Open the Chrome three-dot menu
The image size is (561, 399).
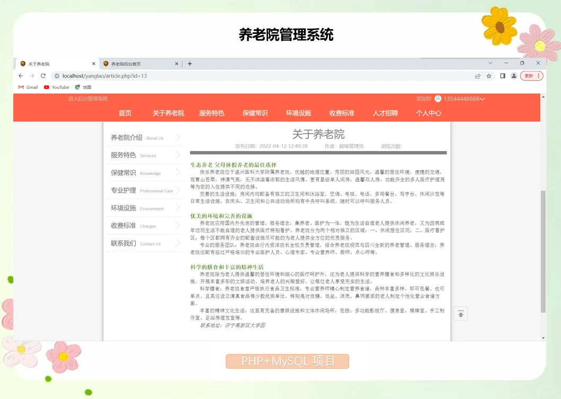[538, 75]
